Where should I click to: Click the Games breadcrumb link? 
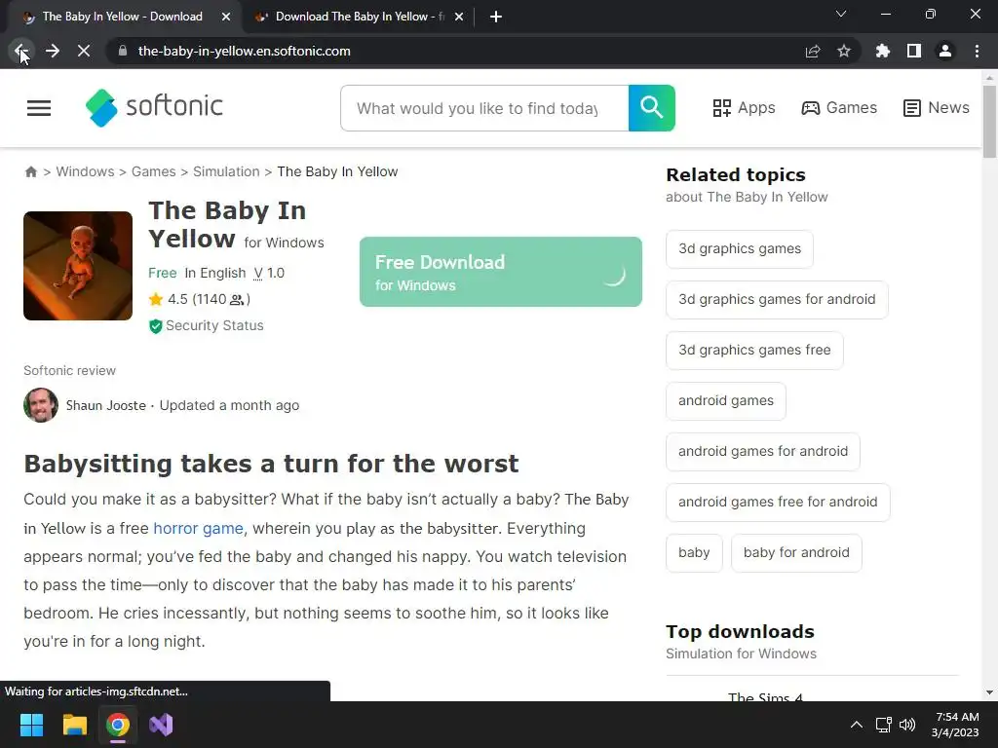pyautogui.click(x=153, y=171)
